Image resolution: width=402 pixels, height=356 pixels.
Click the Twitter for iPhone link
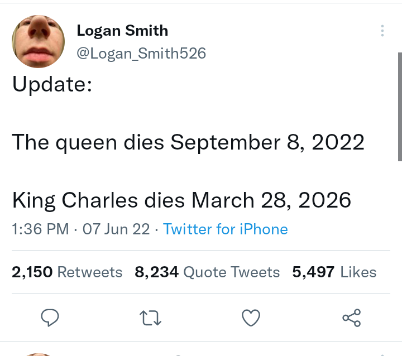(x=226, y=229)
